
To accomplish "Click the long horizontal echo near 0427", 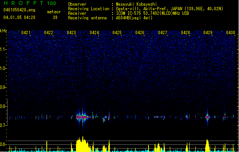I will click(159, 117).
